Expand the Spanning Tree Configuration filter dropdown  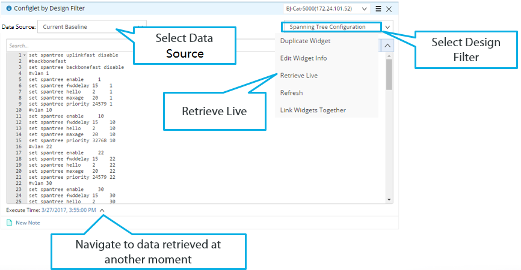point(388,27)
